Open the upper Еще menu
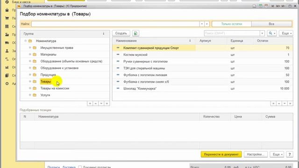299x168 pixels. [286, 33]
